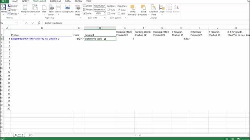Open Print Titles settings
Viewport: 250px width, 140px height.
point(77,10)
